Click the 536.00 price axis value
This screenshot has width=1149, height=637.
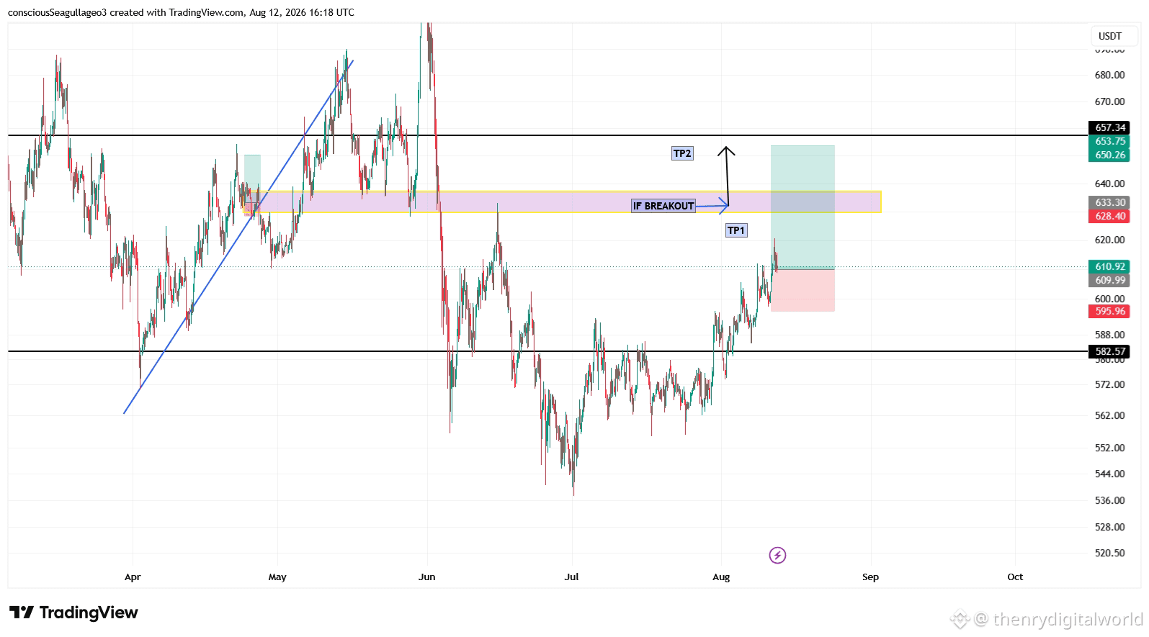[x=1109, y=500]
